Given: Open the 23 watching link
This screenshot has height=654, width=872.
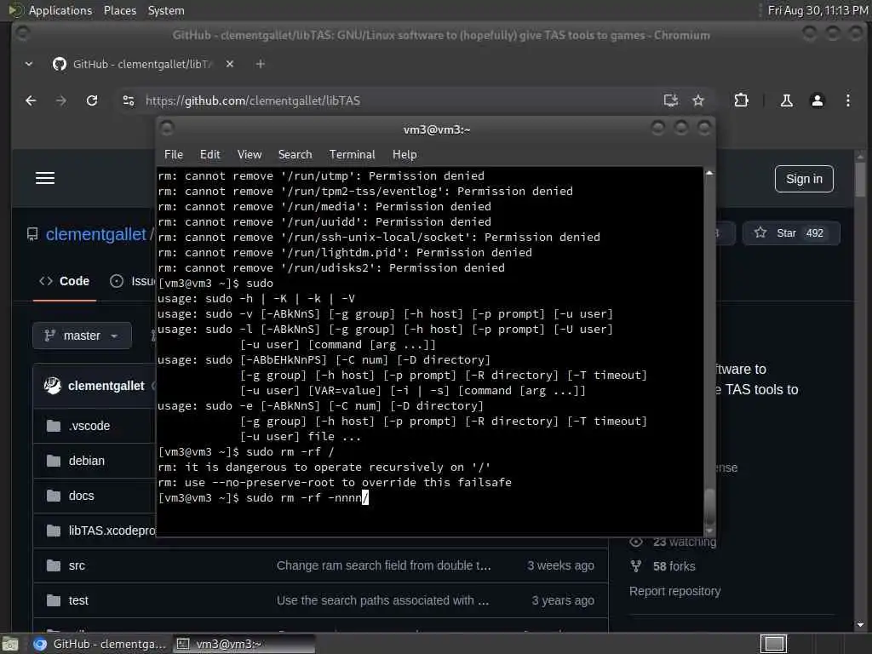Looking at the screenshot, I should (685, 542).
